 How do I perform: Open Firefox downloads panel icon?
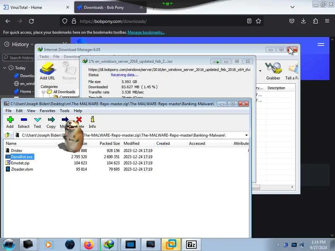[x=303, y=21]
